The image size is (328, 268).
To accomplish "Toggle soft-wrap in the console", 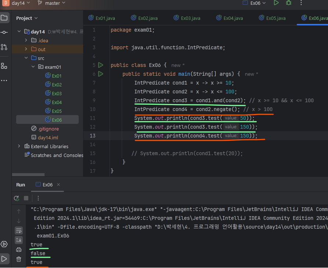I will tap(19, 231).
